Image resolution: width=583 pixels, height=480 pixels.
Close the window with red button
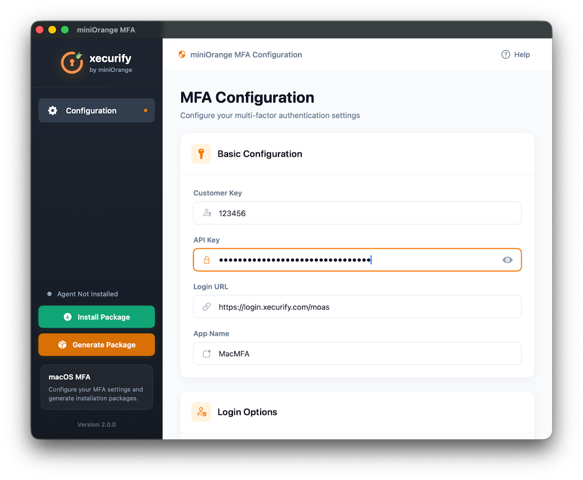pyautogui.click(x=40, y=29)
